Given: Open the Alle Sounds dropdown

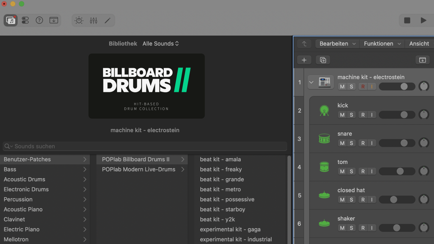Looking at the screenshot, I should click(x=160, y=44).
